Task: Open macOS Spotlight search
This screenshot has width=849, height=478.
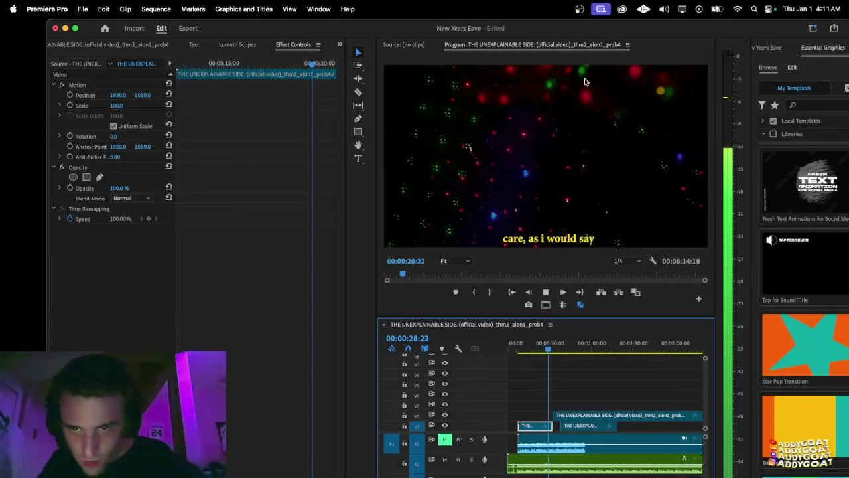Action: (x=754, y=9)
